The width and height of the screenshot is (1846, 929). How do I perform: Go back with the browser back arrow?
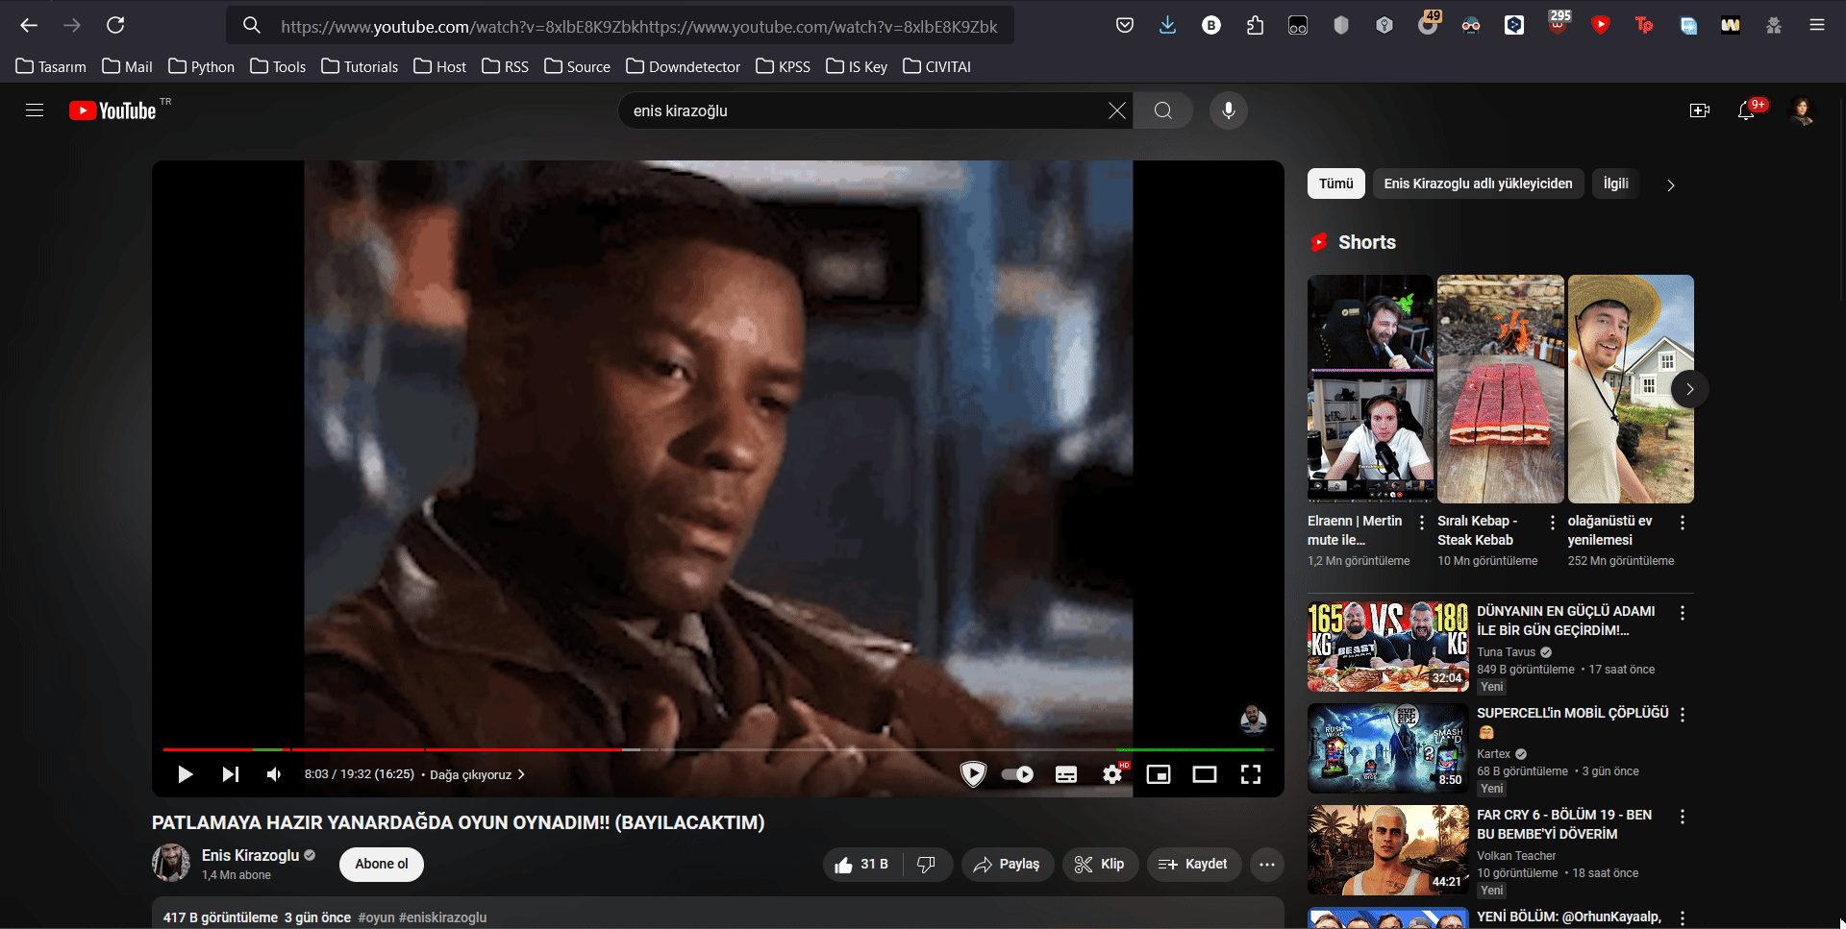[29, 25]
